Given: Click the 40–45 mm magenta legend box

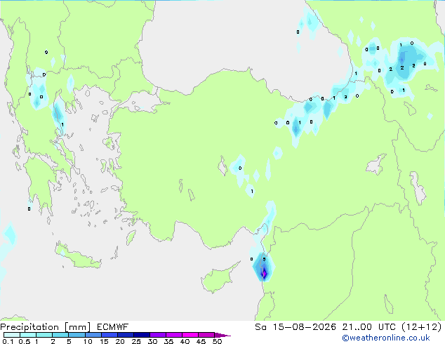Looking at the screenshot, I should pos(190,335).
